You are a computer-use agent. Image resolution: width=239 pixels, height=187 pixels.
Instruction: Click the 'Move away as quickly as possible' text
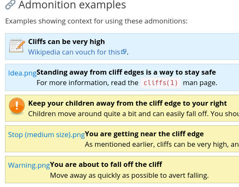pyautogui.click(x=129, y=175)
